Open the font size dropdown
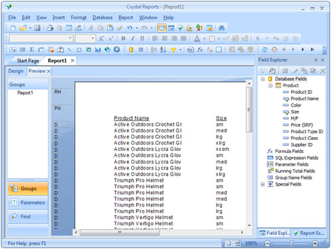The image size is (331, 249). pyautogui.click(x=93, y=38)
